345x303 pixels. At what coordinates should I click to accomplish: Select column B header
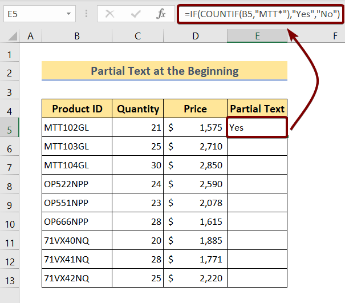click(76, 37)
